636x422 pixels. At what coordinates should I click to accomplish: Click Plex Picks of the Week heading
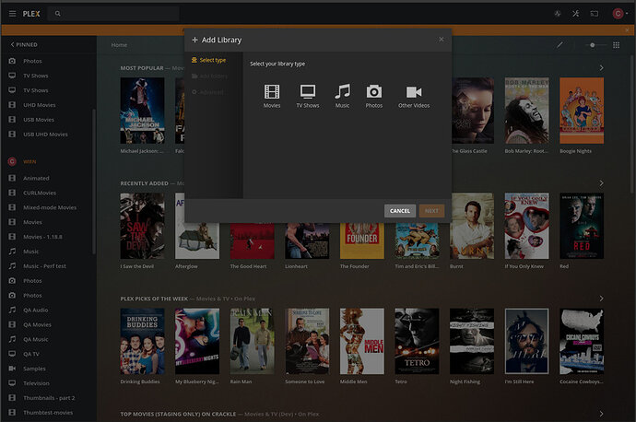click(x=154, y=299)
